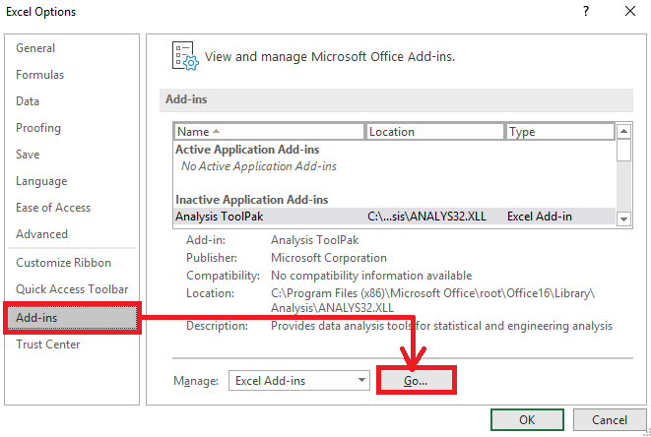Screen dimensions: 651x437
Task: Close the Excel Options dialog
Action: point(630,11)
